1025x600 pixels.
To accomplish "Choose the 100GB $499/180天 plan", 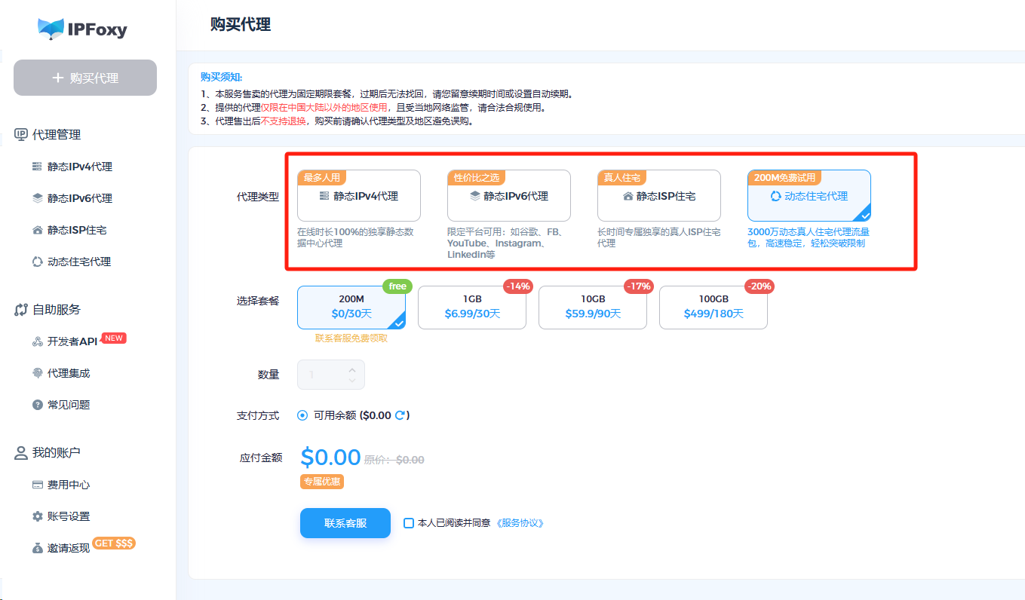I will click(714, 308).
